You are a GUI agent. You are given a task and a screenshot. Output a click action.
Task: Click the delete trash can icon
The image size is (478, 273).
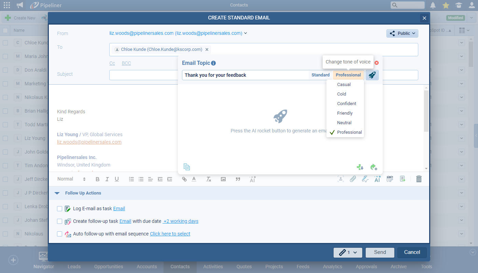pyautogui.click(x=419, y=179)
